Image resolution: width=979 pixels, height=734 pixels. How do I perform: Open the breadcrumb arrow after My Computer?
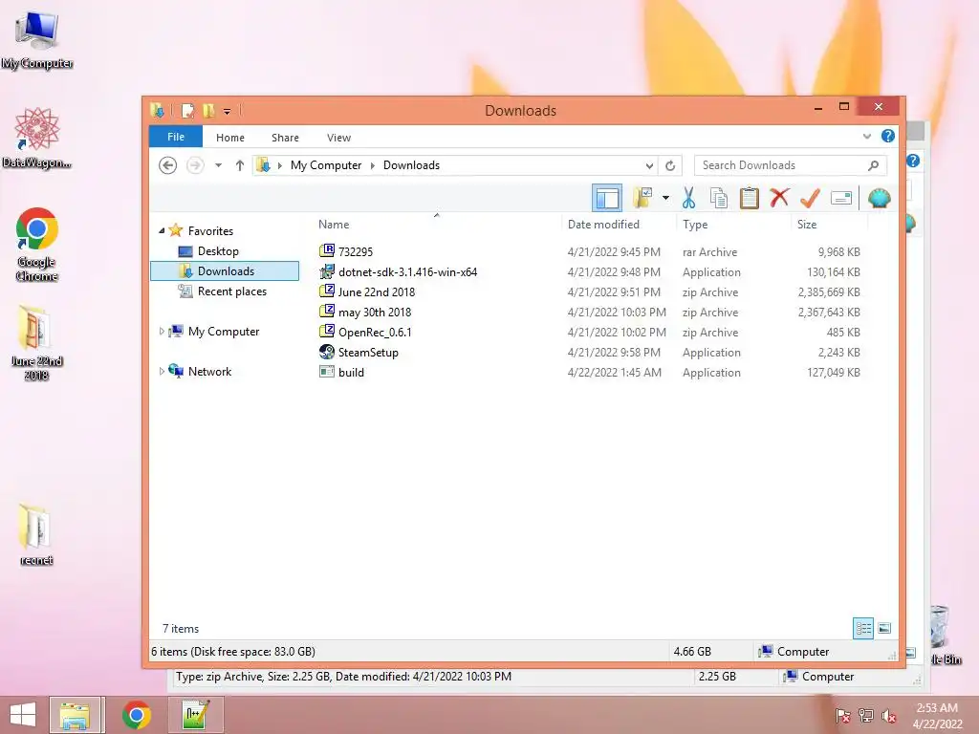point(373,165)
